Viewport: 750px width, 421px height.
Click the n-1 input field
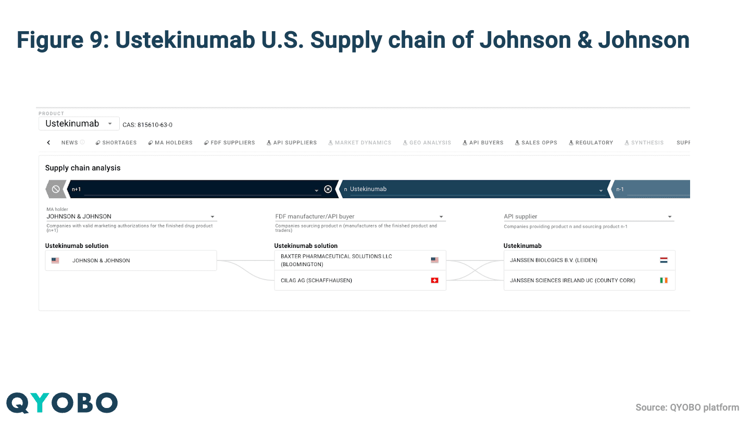[656, 189]
